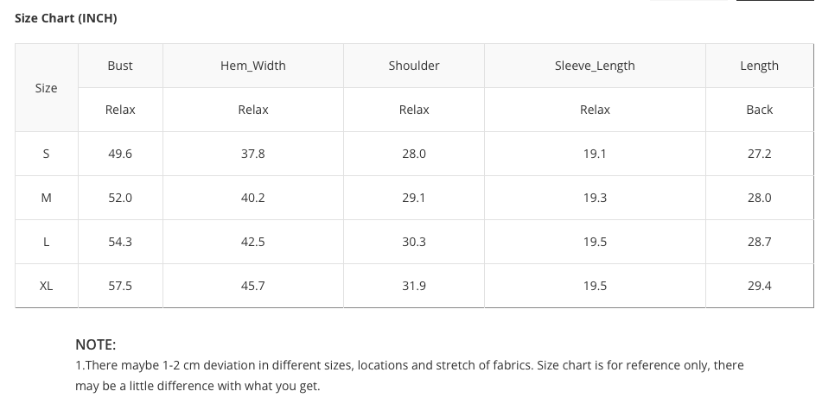Click the Size Chart (INCH) heading
Viewport: 822px width, 404px height.
[66, 18]
